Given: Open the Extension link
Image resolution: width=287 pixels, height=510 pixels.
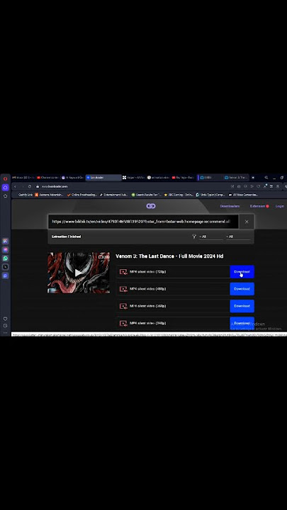Looking at the screenshot, I should (257, 206).
